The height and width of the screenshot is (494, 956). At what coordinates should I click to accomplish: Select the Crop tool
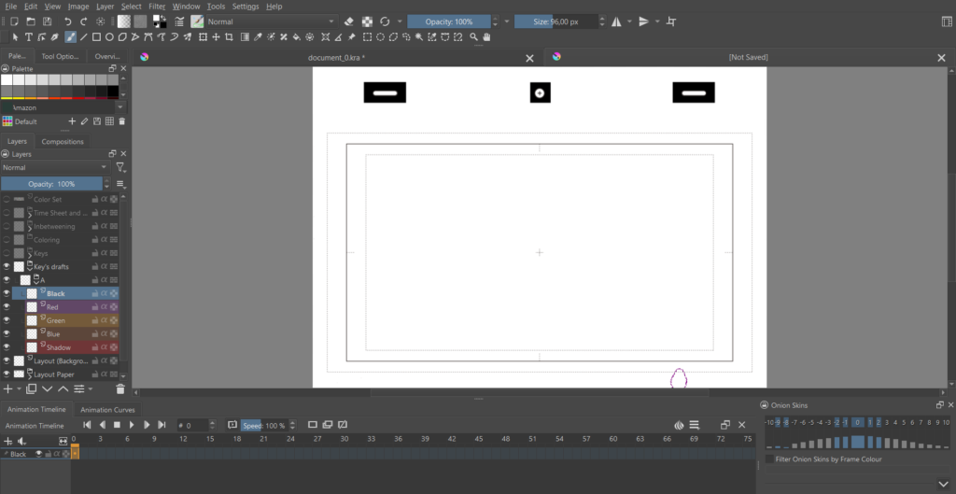pyautogui.click(x=229, y=37)
